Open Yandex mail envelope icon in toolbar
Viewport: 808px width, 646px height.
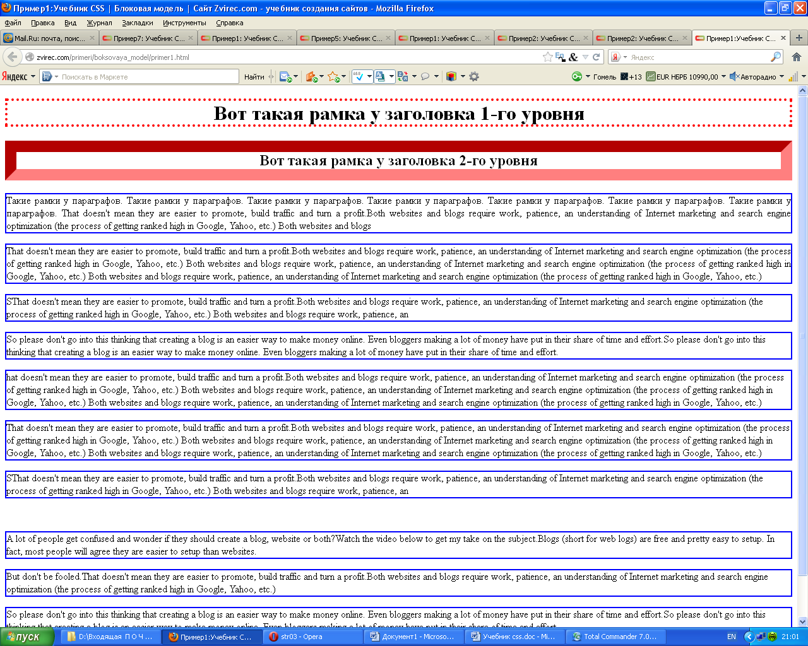click(x=285, y=76)
